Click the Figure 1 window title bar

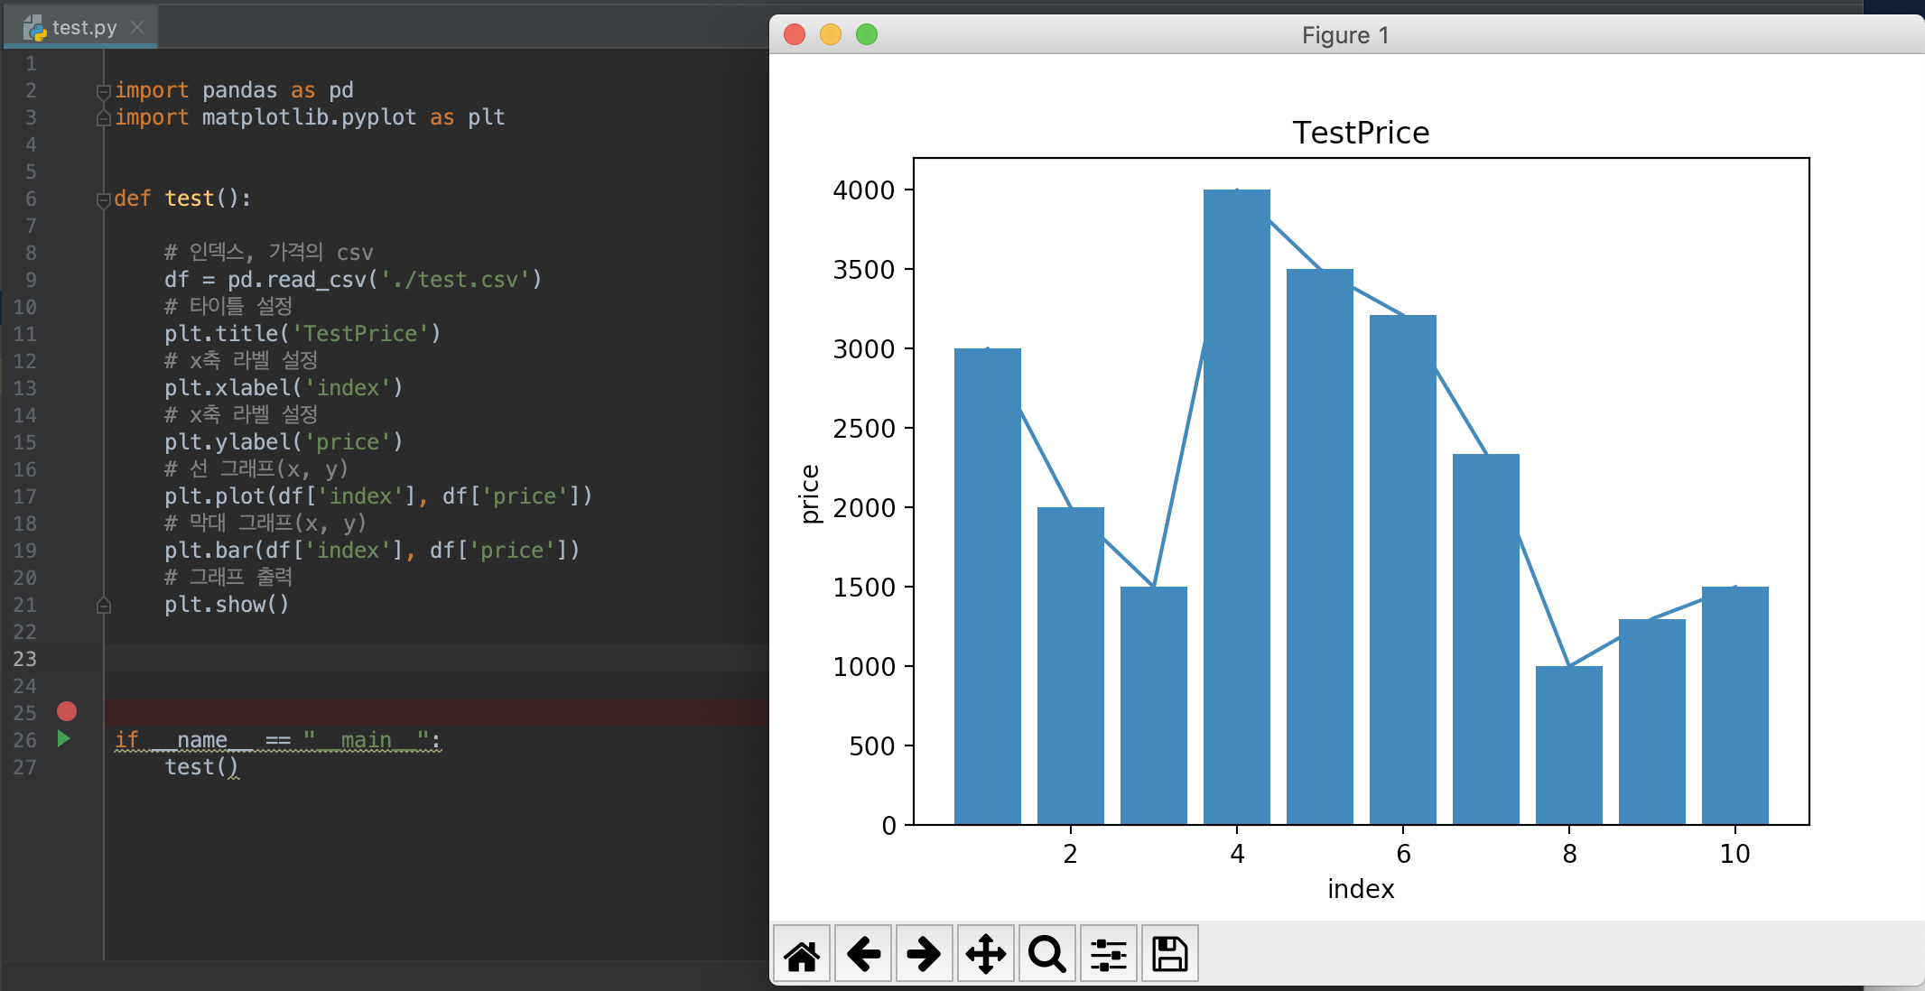pyautogui.click(x=1344, y=35)
